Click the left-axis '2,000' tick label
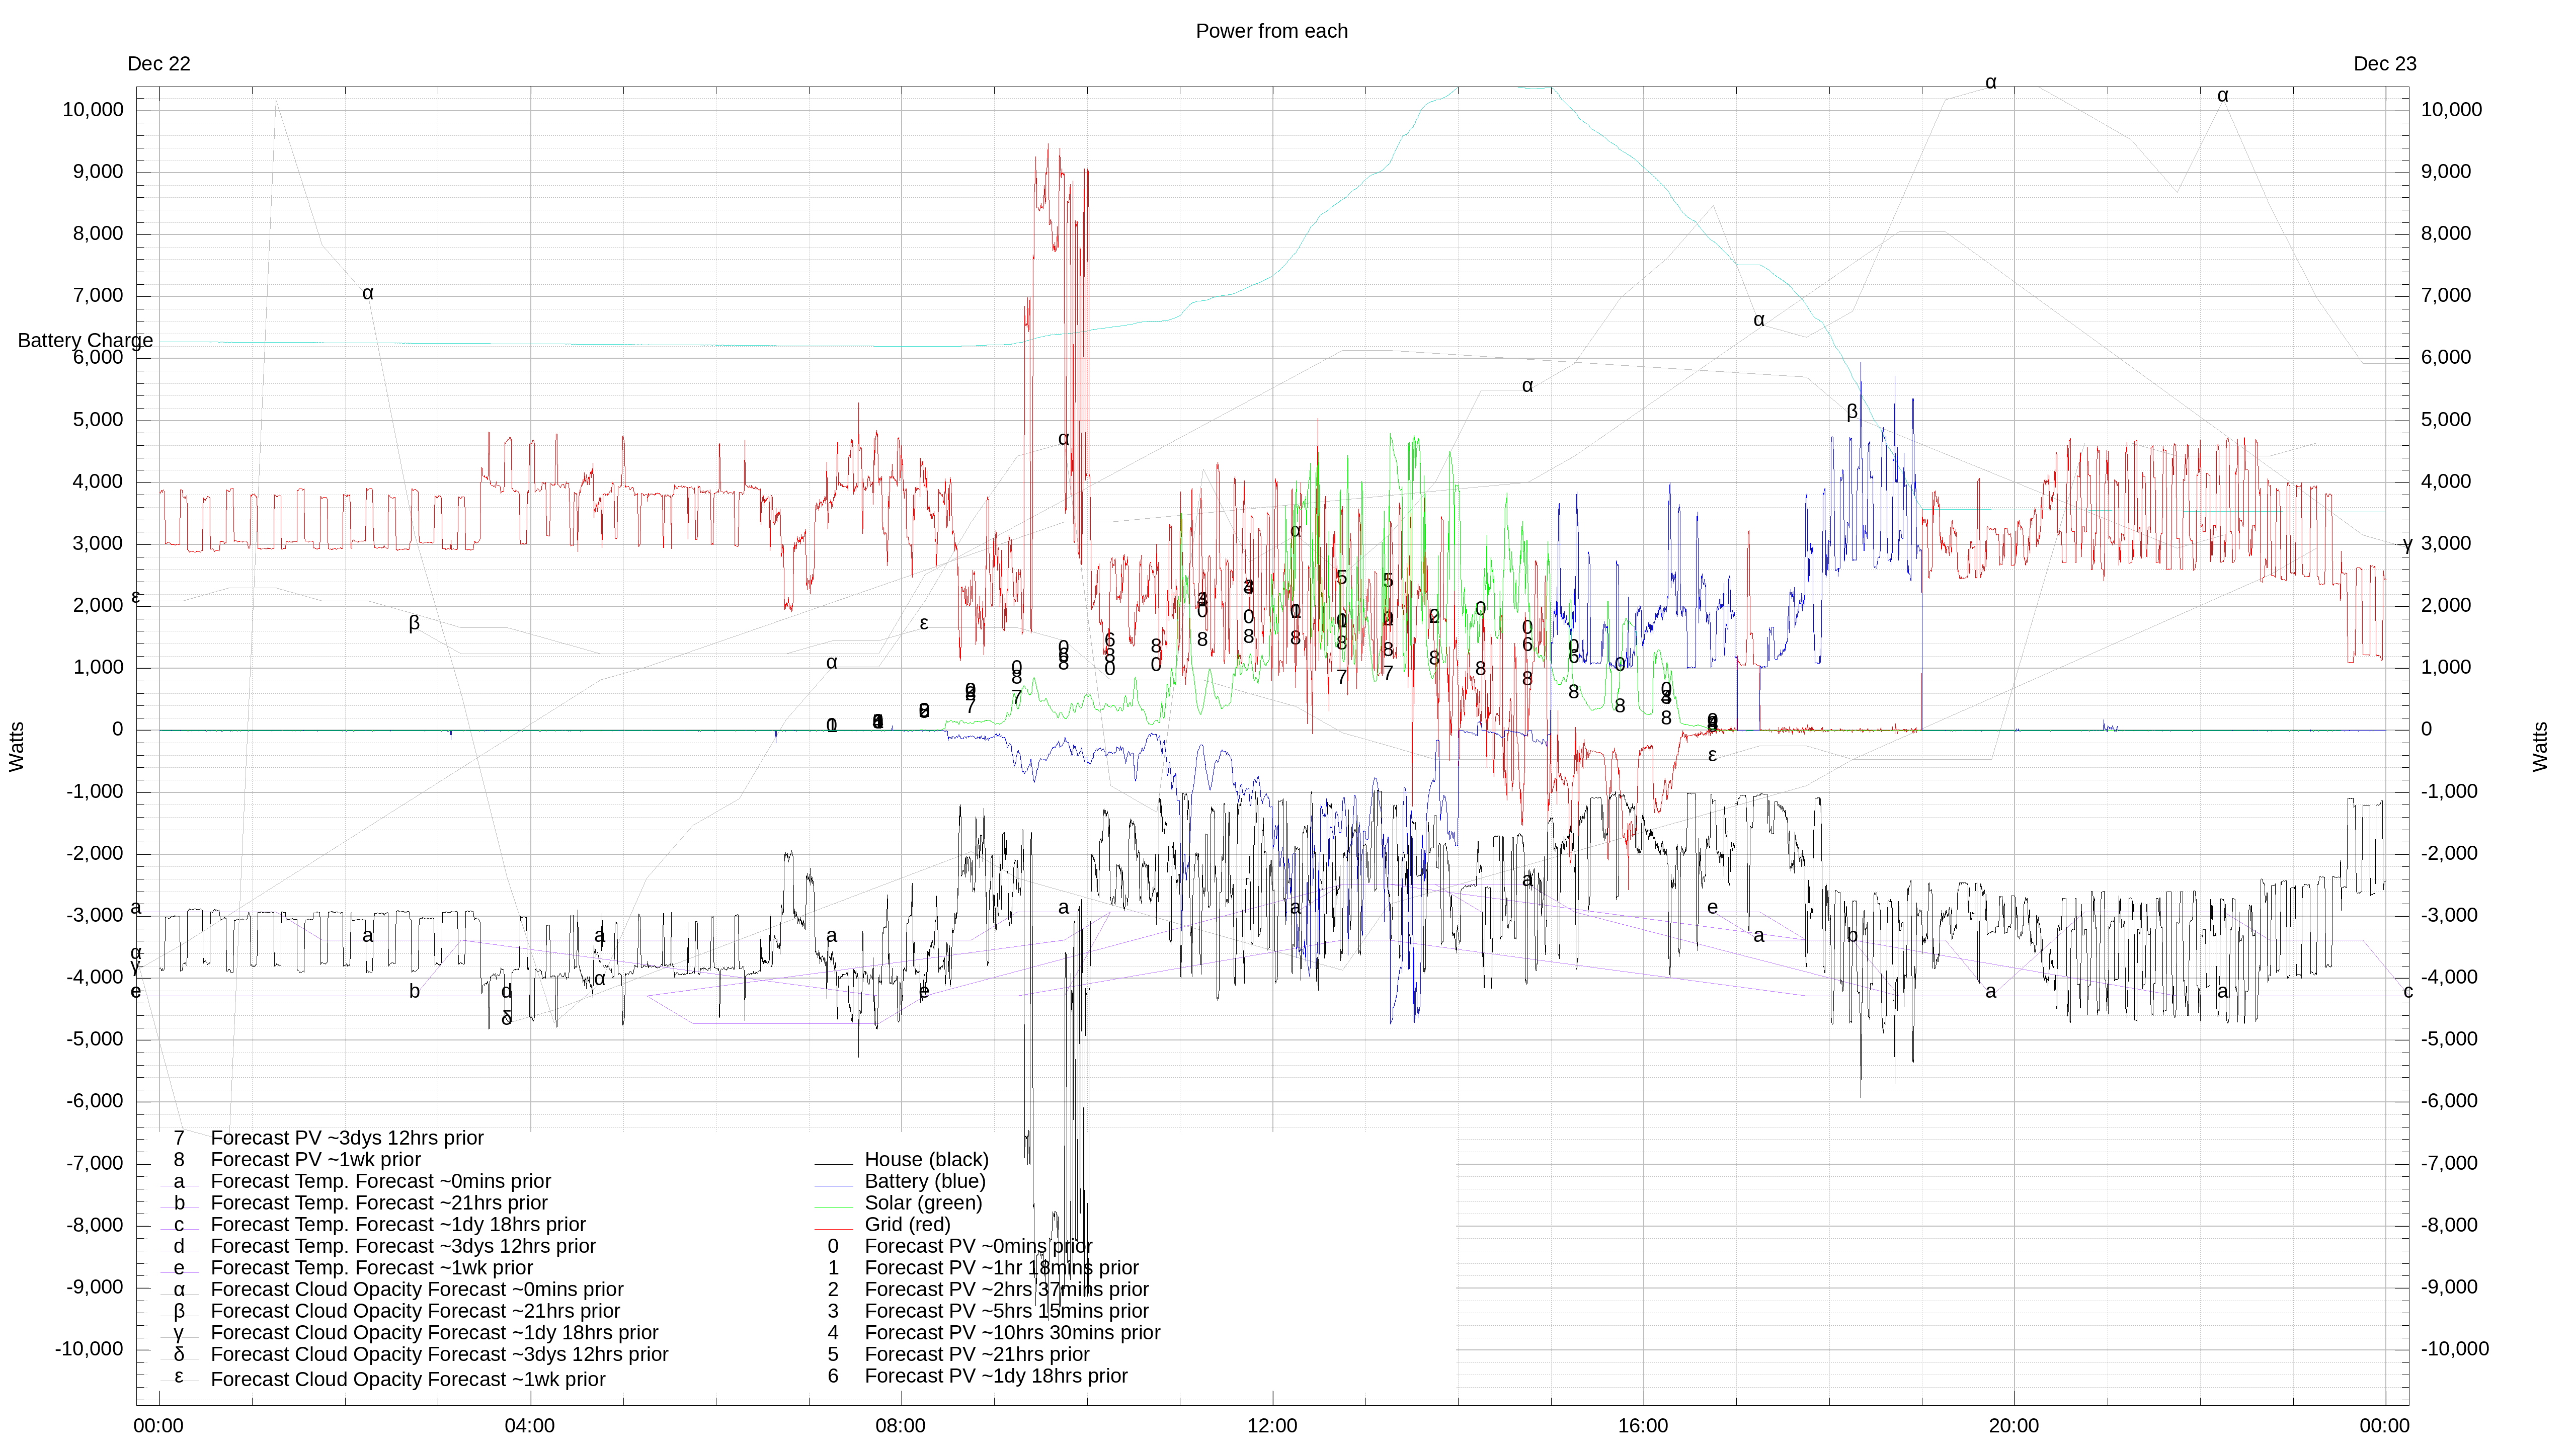This screenshot has width=2576, height=1449. tap(98, 606)
